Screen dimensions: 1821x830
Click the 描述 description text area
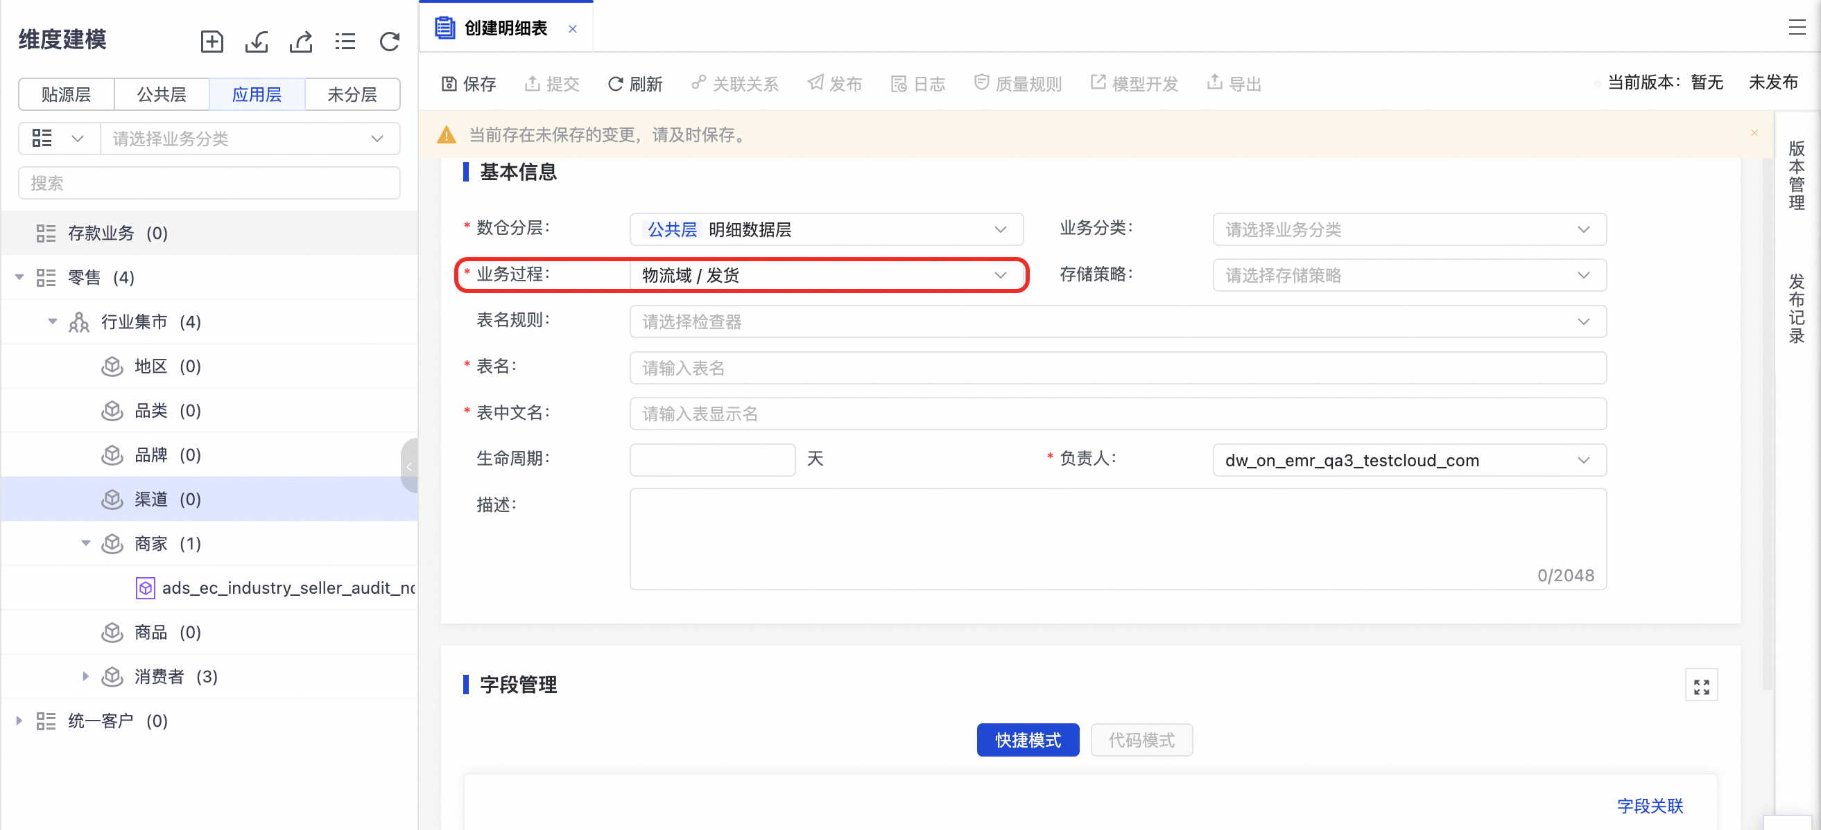point(1118,538)
